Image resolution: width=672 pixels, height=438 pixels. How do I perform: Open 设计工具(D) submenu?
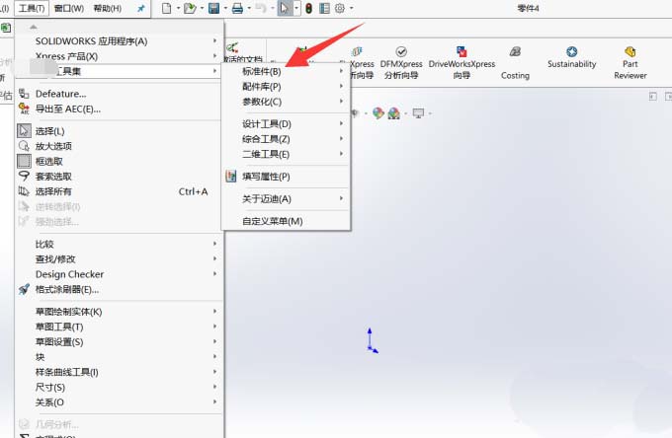click(286, 124)
